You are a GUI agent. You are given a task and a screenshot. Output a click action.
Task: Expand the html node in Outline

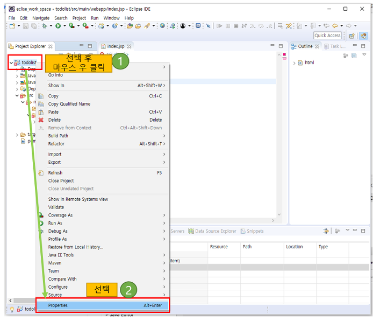294,63
